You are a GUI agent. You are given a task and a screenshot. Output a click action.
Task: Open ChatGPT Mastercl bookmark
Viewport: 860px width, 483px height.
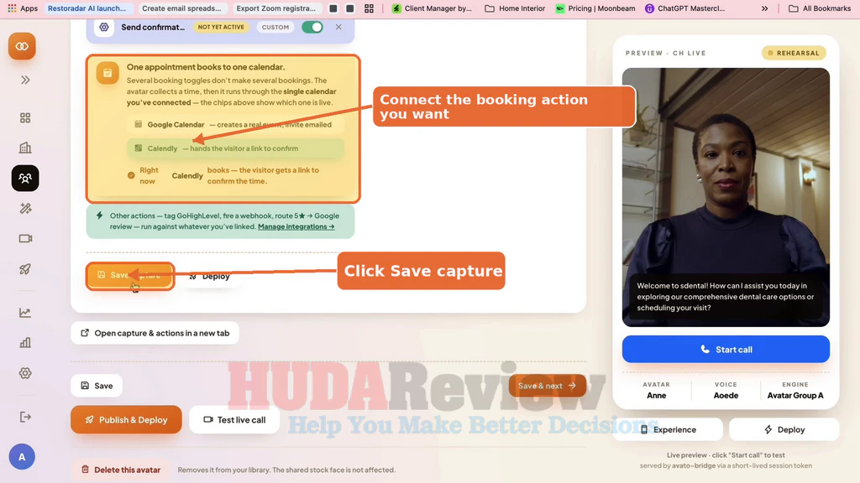click(684, 8)
